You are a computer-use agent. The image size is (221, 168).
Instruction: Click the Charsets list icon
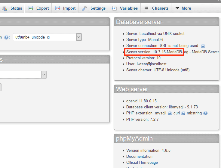(146, 8)
